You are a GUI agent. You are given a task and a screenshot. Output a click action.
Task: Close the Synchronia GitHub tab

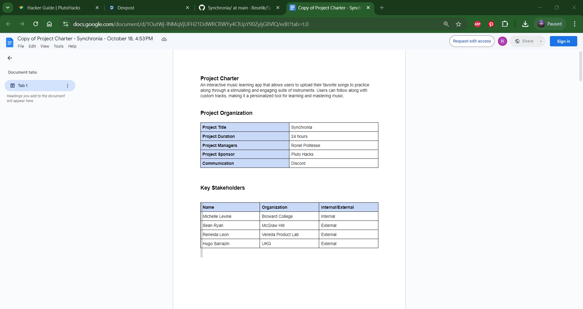click(x=278, y=8)
